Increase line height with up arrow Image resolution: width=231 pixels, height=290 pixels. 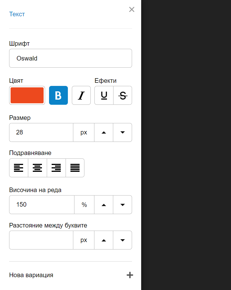point(104,205)
